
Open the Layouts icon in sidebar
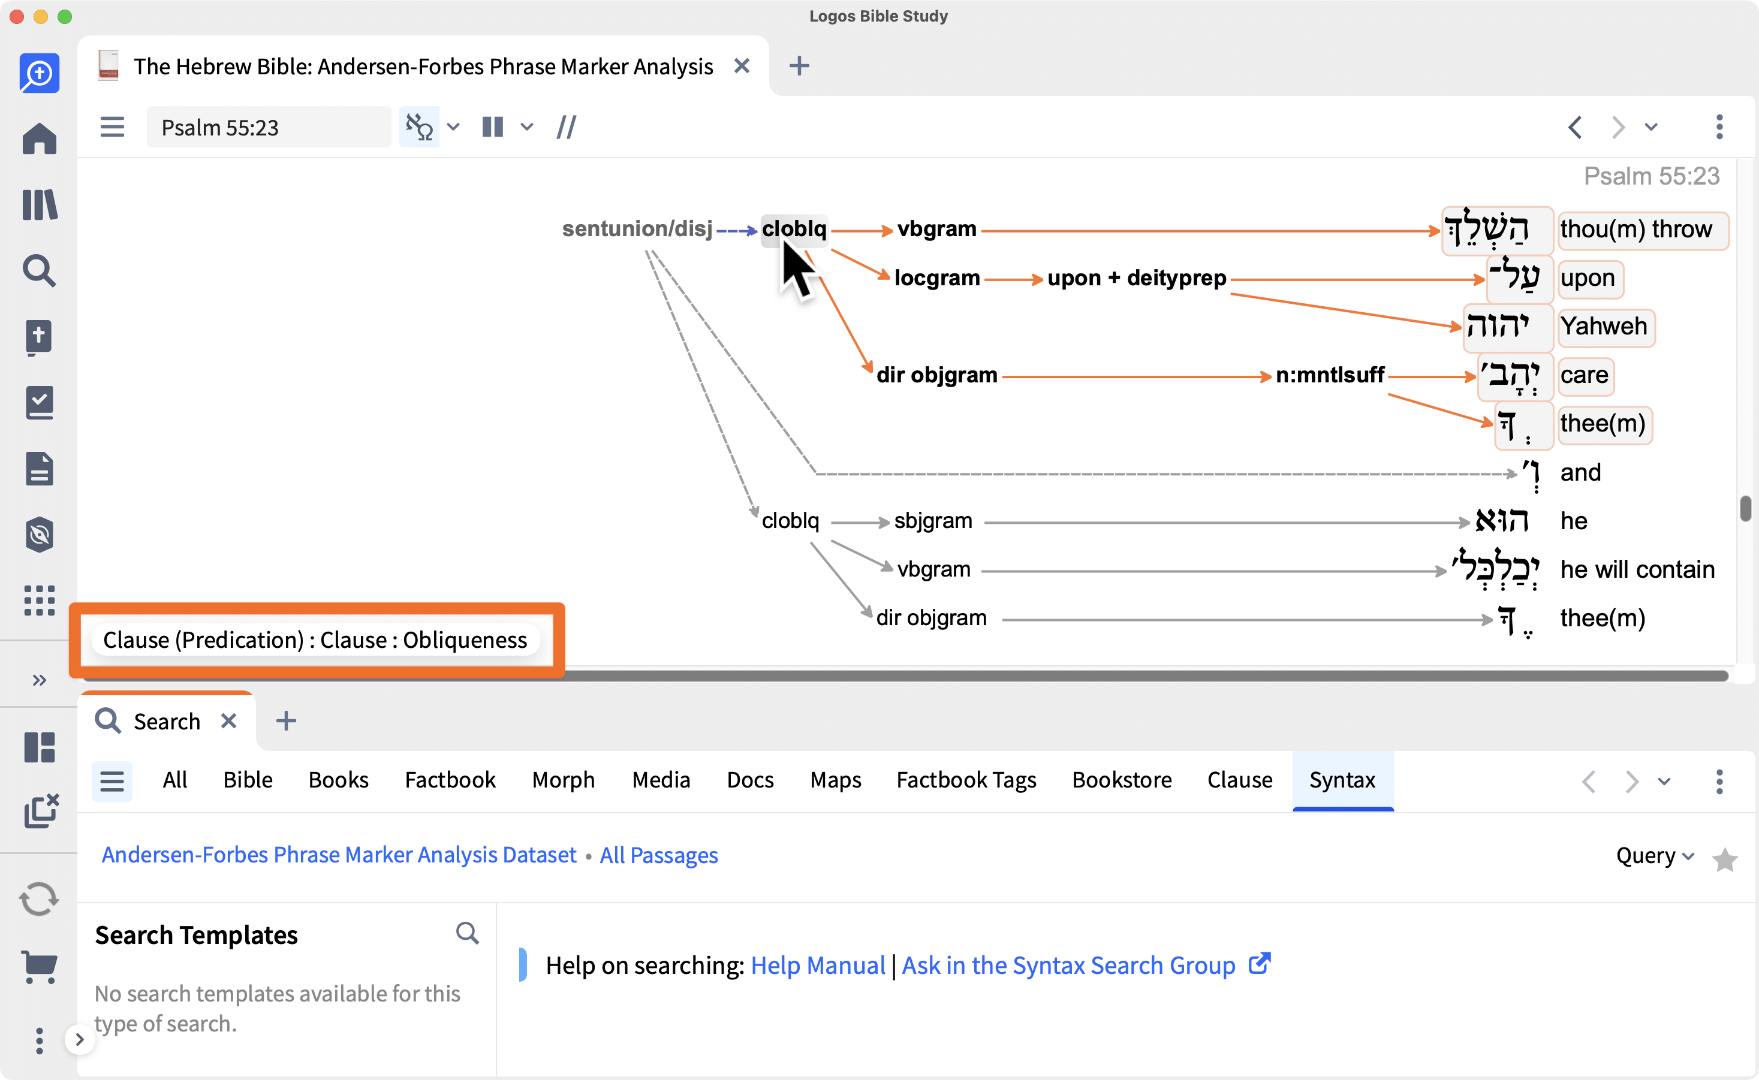[40, 747]
